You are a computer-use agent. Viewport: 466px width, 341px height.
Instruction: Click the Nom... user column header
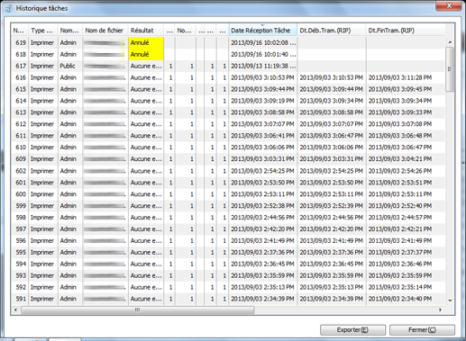tap(70, 31)
